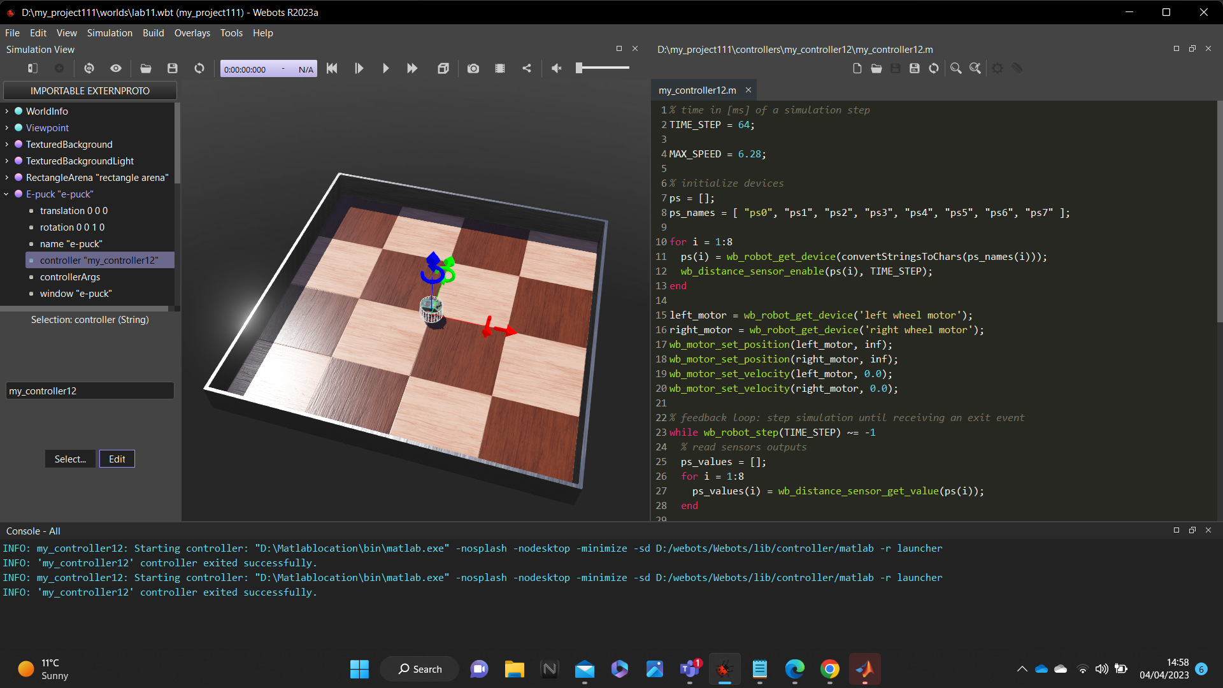Revert my_controller12.m to saved version
Screen dimensions: 1223x688
(933, 68)
